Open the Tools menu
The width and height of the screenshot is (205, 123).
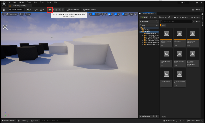pyautogui.click(x=29, y=2)
